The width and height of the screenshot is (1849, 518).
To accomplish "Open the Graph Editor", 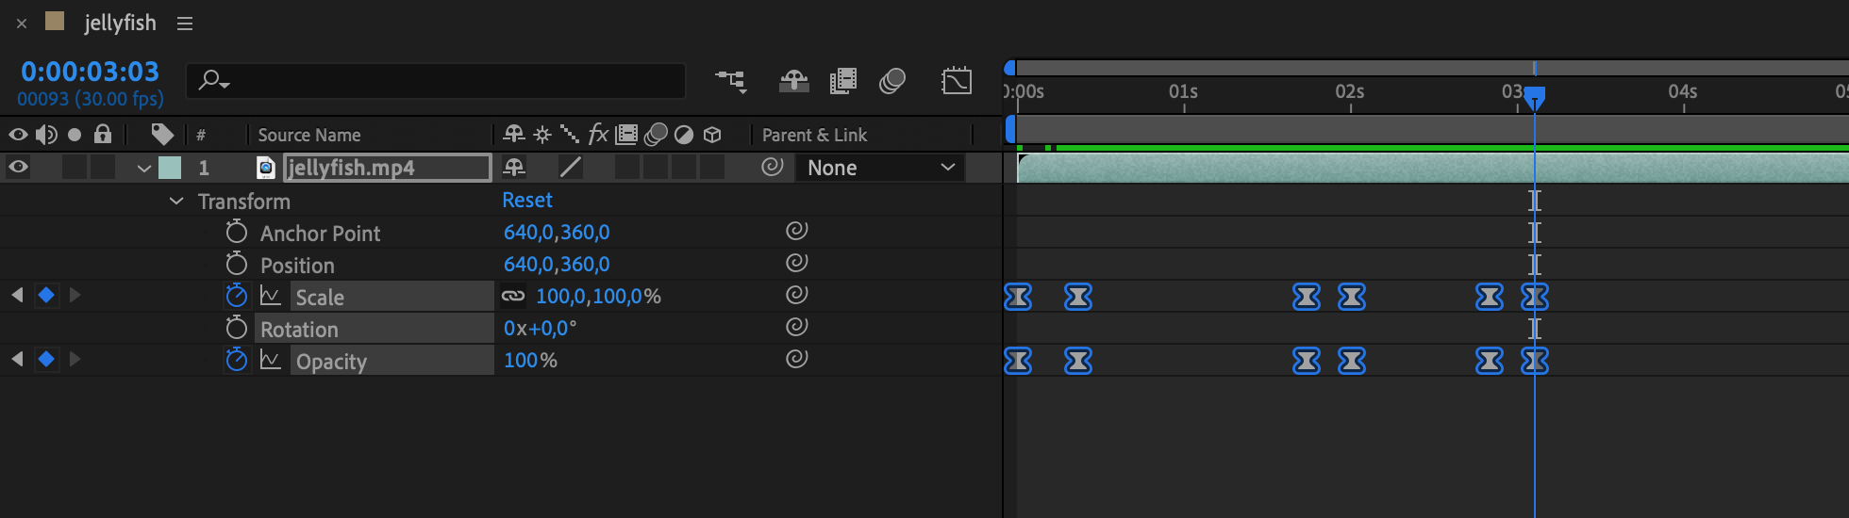I will [956, 82].
